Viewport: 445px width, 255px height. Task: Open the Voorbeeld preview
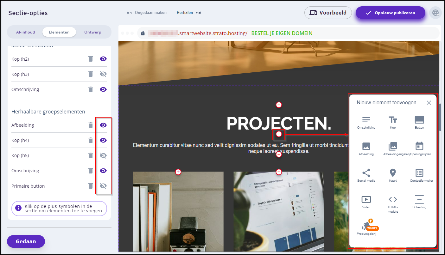[328, 13]
